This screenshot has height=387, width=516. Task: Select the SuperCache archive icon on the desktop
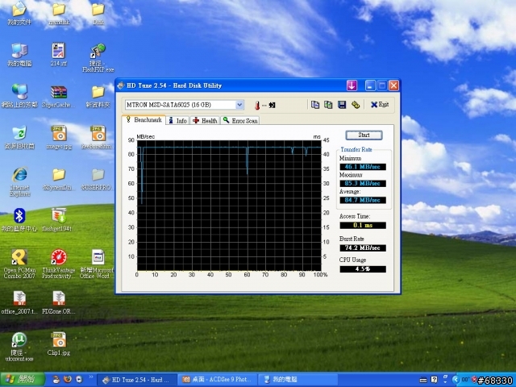pos(59,96)
